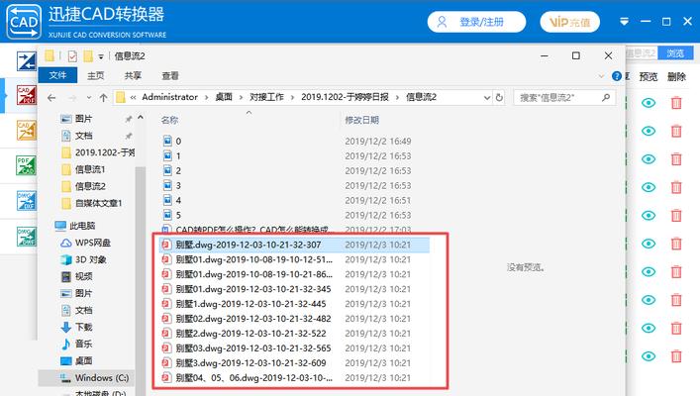Viewport: 700px width, 396px height.
Task: Go up one folder level arrow
Action: click(x=104, y=97)
